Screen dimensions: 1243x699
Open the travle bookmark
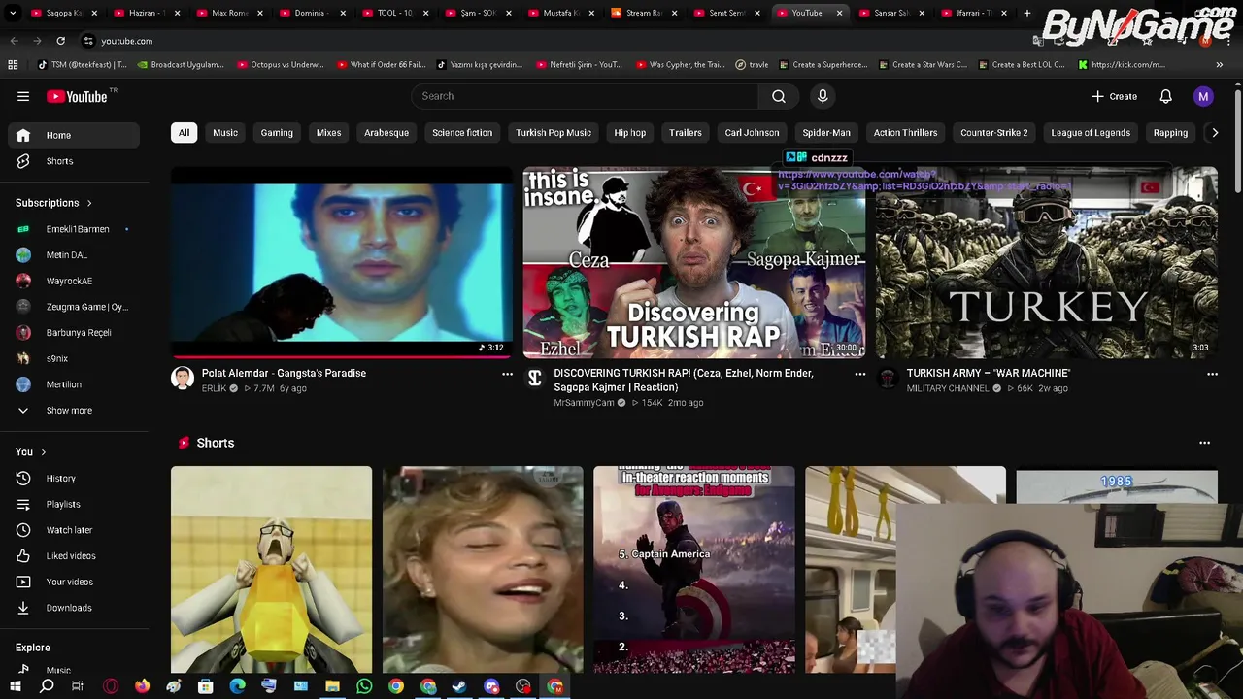pyautogui.click(x=752, y=65)
